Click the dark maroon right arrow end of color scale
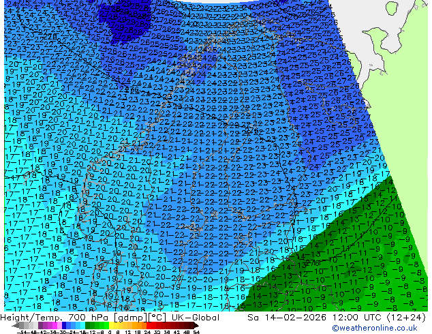Image resolution: width=432 pixels, height=334 pixels. [x=196, y=326]
